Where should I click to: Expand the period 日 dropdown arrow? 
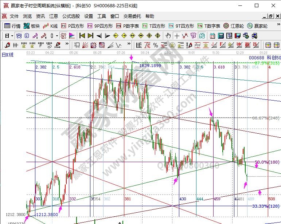(x=12, y=36)
